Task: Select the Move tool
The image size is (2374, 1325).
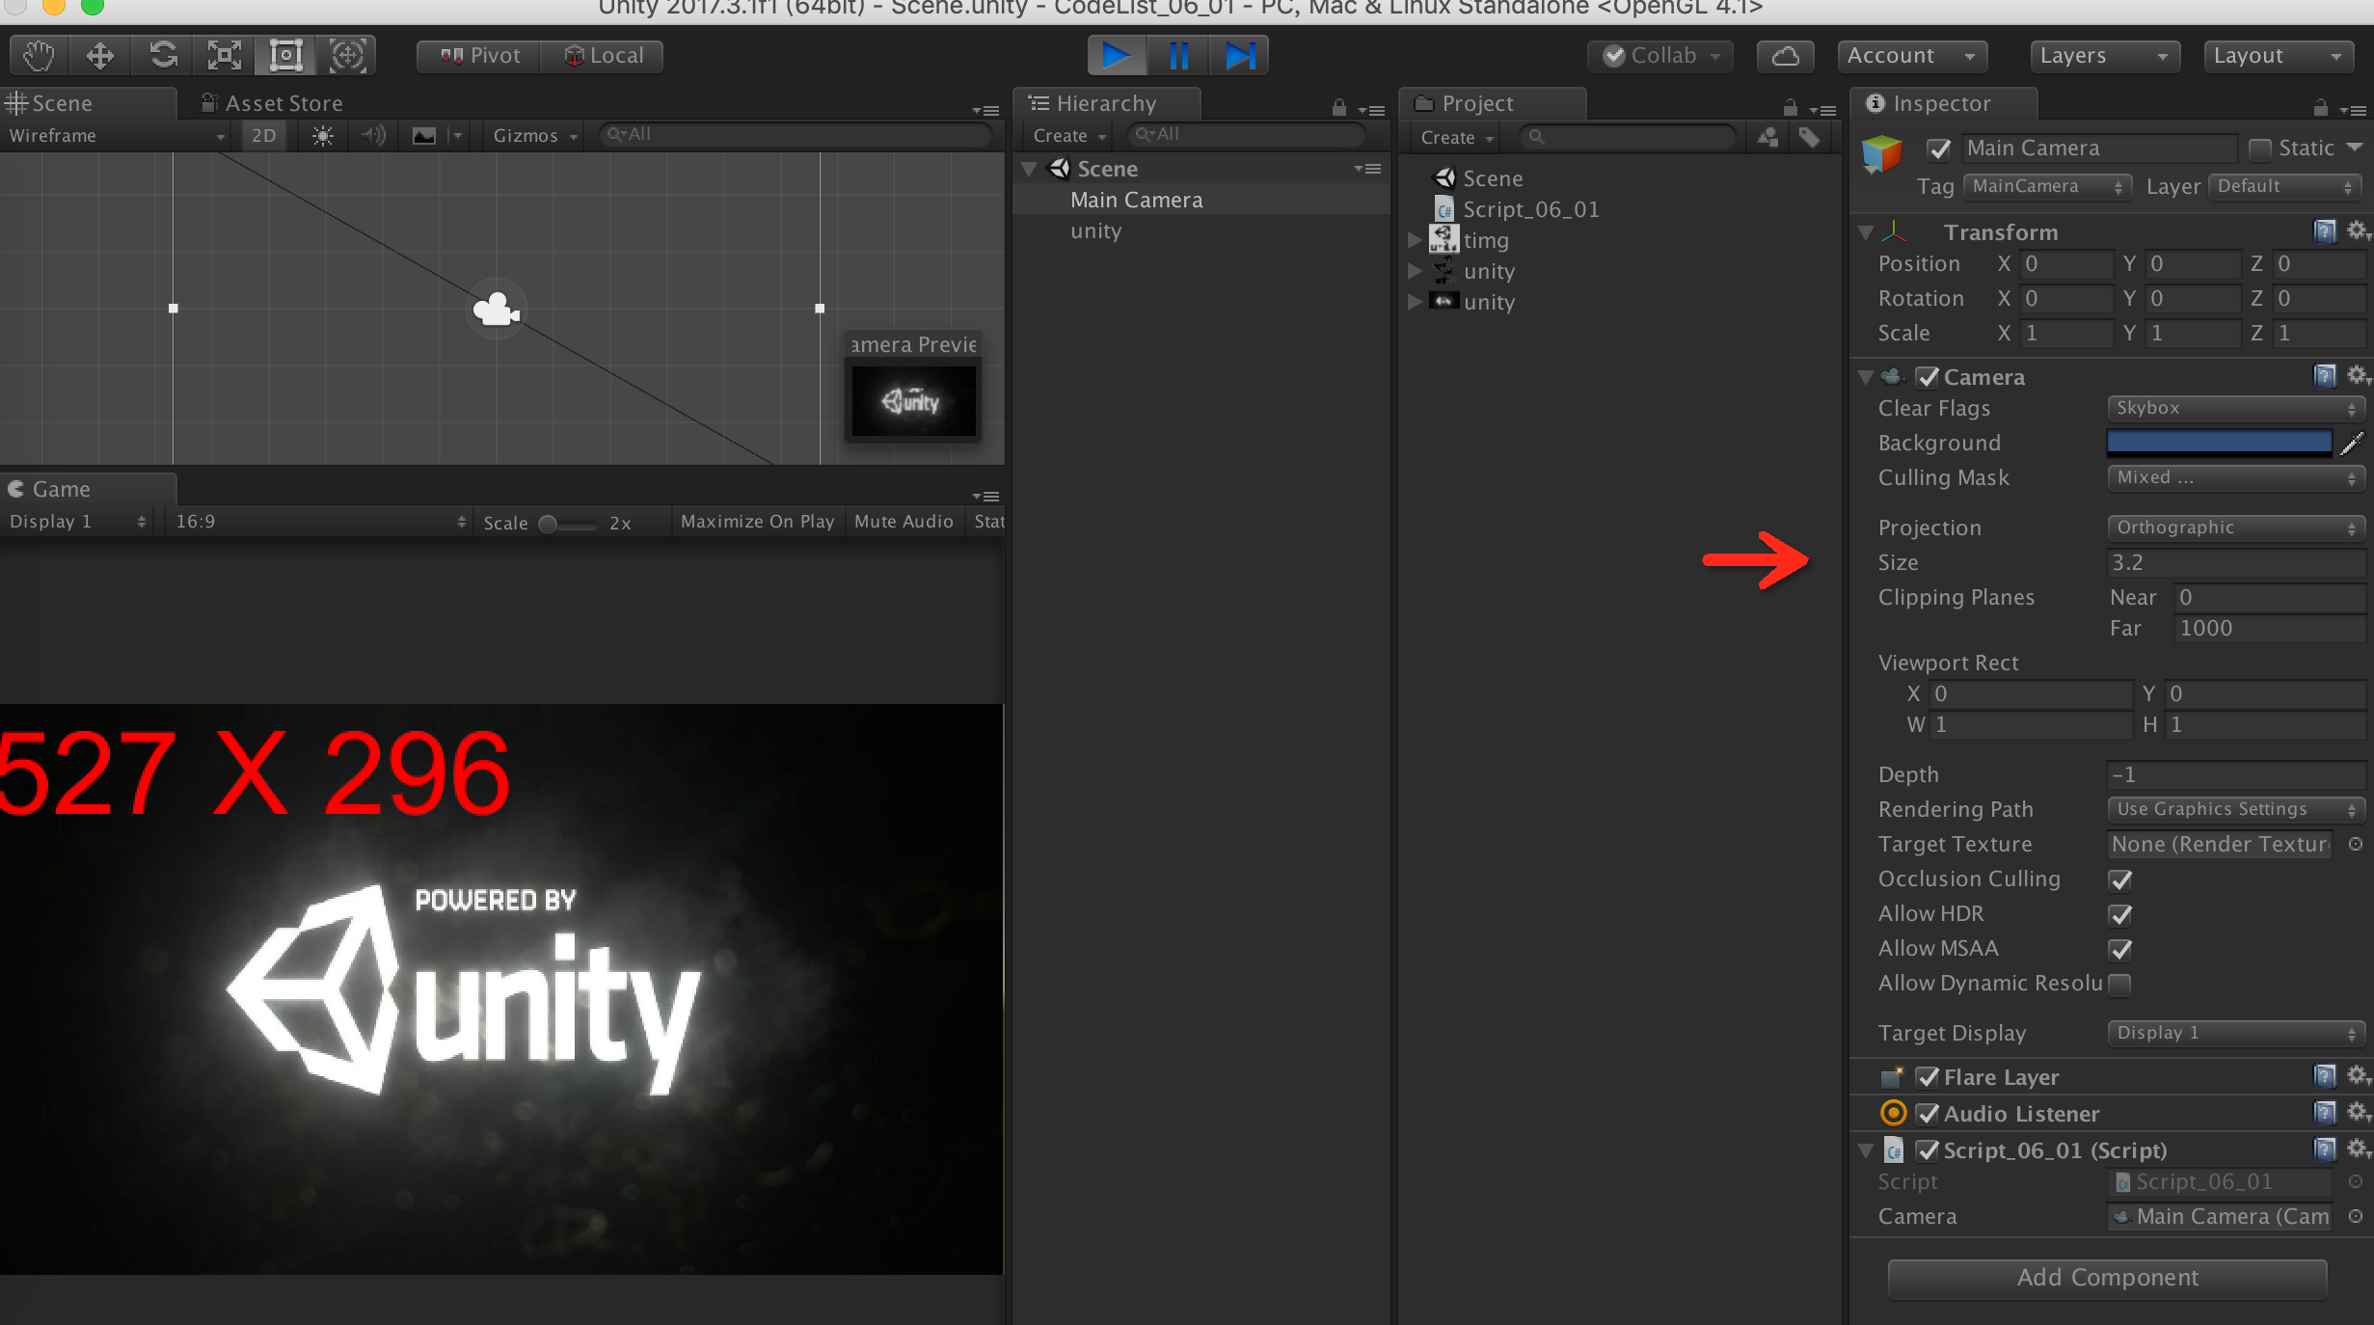Action: [x=100, y=56]
